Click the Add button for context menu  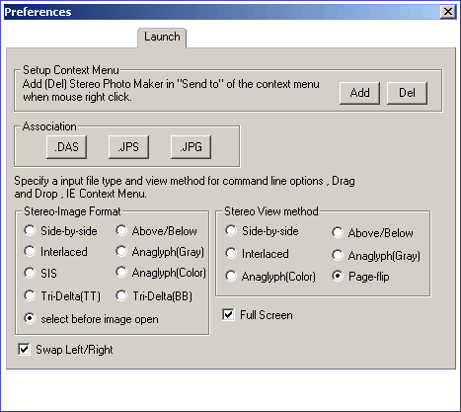(x=359, y=93)
